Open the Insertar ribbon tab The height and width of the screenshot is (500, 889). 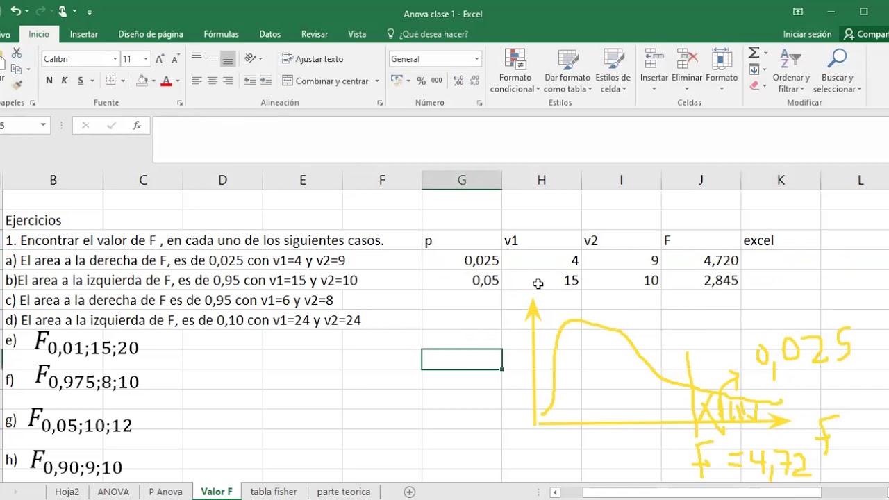tap(84, 34)
